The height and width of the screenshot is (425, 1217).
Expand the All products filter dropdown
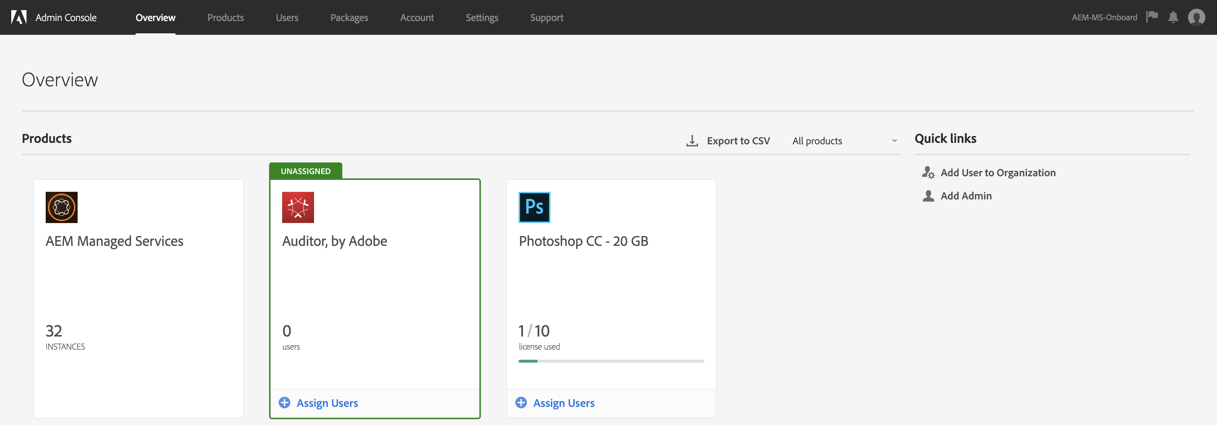click(844, 141)
